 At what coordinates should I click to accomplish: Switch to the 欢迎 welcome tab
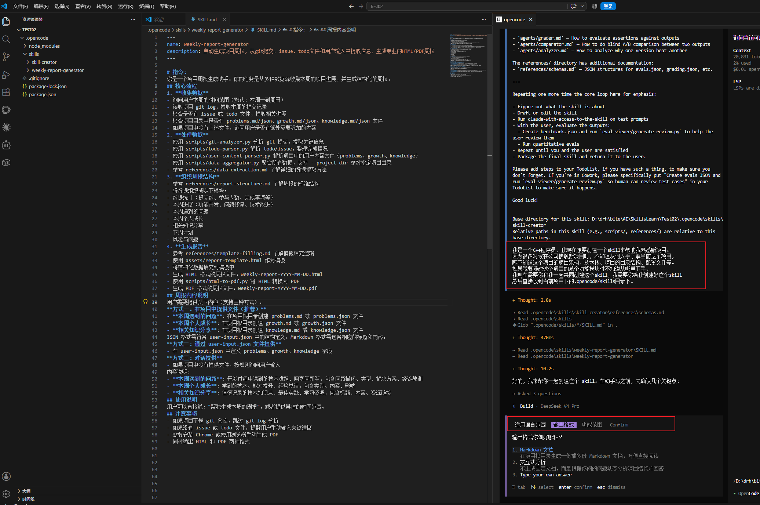[163, 19]
